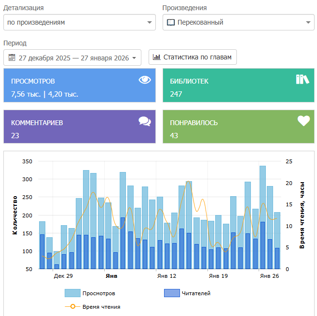Select the purple Комментариев stats card
Image resolution: width=317 pixels, height=316 pixels.
coord(80,127)
